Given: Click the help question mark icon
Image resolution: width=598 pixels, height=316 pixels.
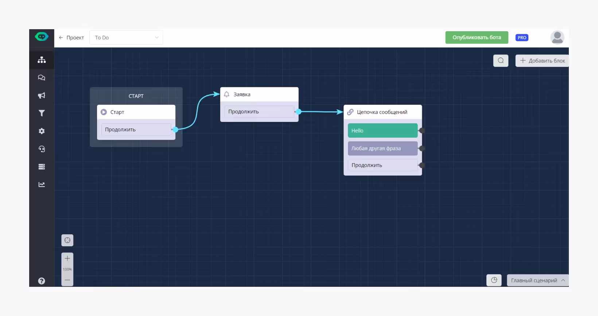Looking at the screenshot, I should [42, 281].
